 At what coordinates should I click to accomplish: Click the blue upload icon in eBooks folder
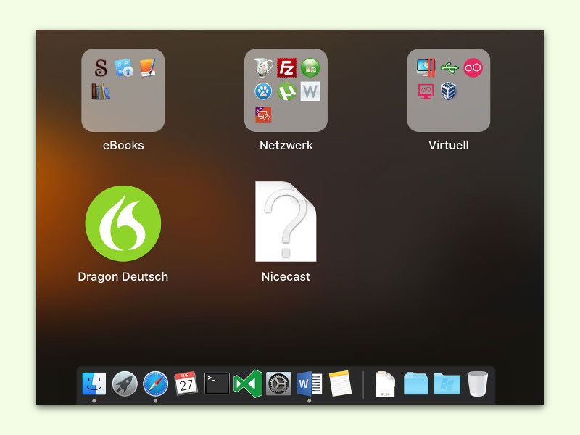[x=124, y=67]
